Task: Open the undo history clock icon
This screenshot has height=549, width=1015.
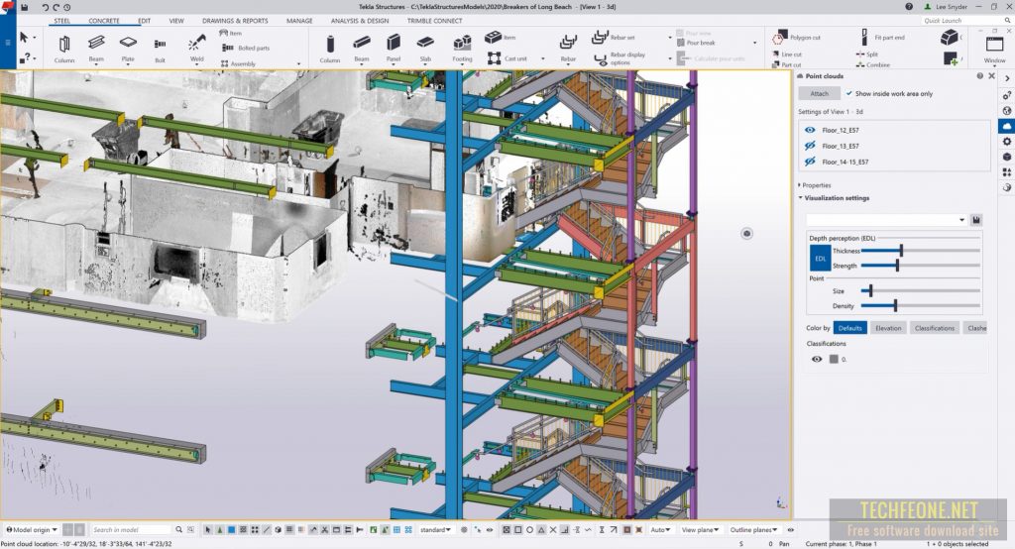Action: coord(67,7)
